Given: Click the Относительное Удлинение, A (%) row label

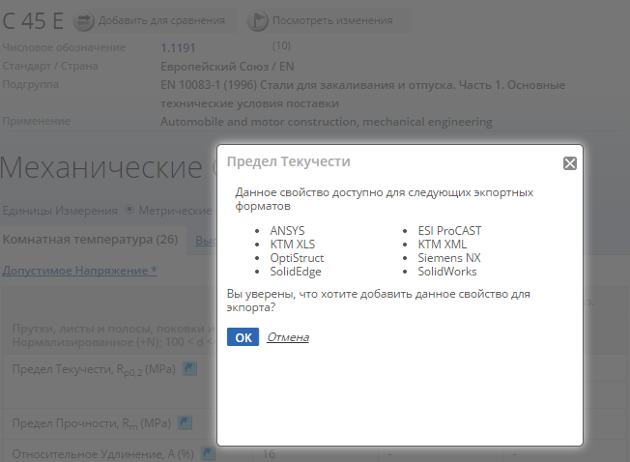Looking at the screenshot, I should 102,454.
